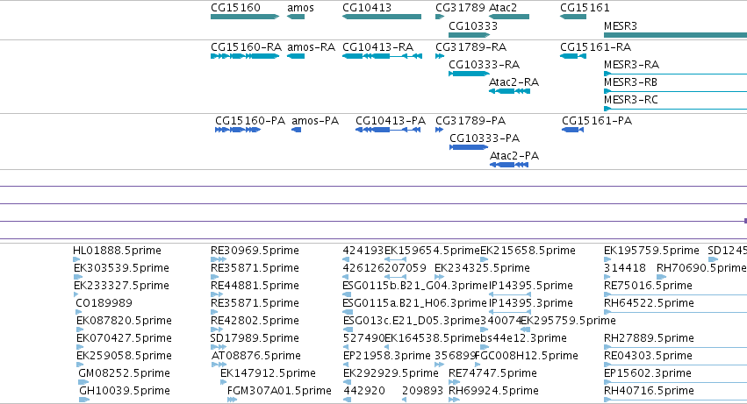Select ESG0115b.B21_G04.3prime entry
747x404 pixels.
415,286
